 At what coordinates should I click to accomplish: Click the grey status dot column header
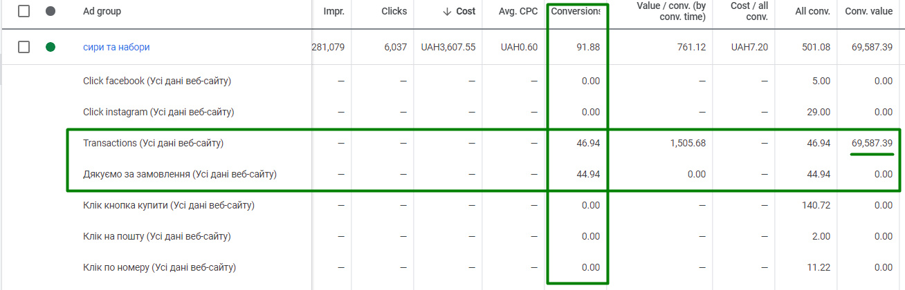(x=51, y=12)
